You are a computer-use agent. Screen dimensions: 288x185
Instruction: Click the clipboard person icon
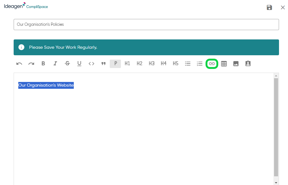pos(248,63)
